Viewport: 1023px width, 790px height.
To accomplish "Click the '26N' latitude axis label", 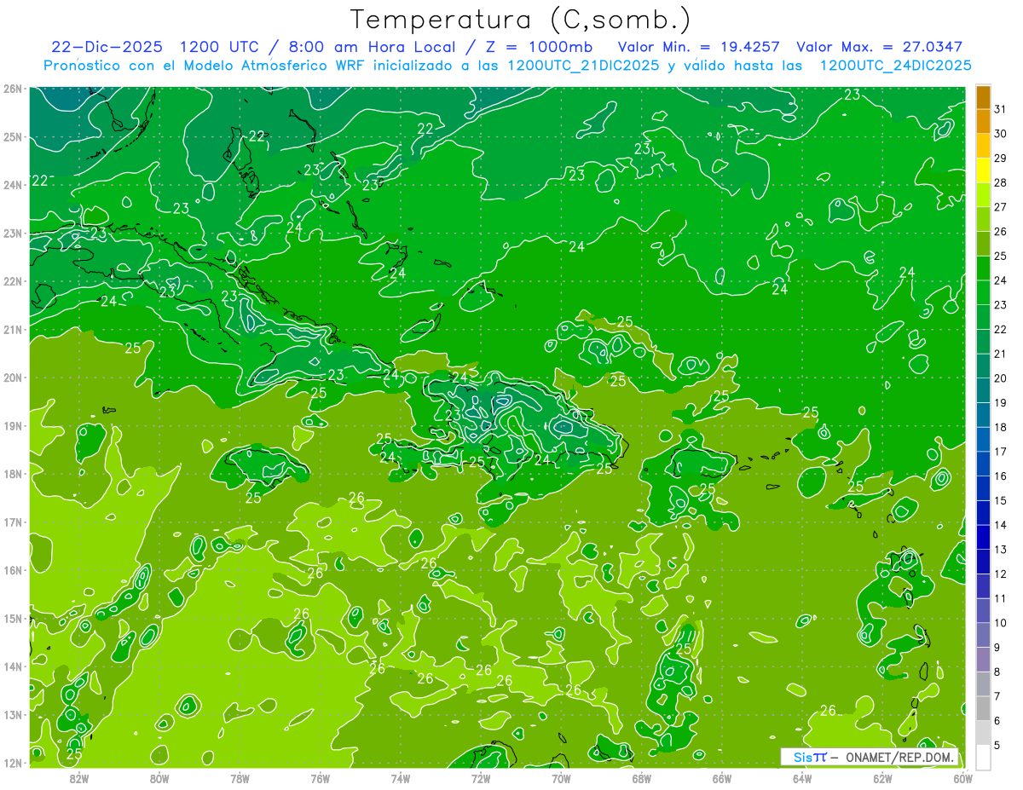I will [x=12, y=89].
